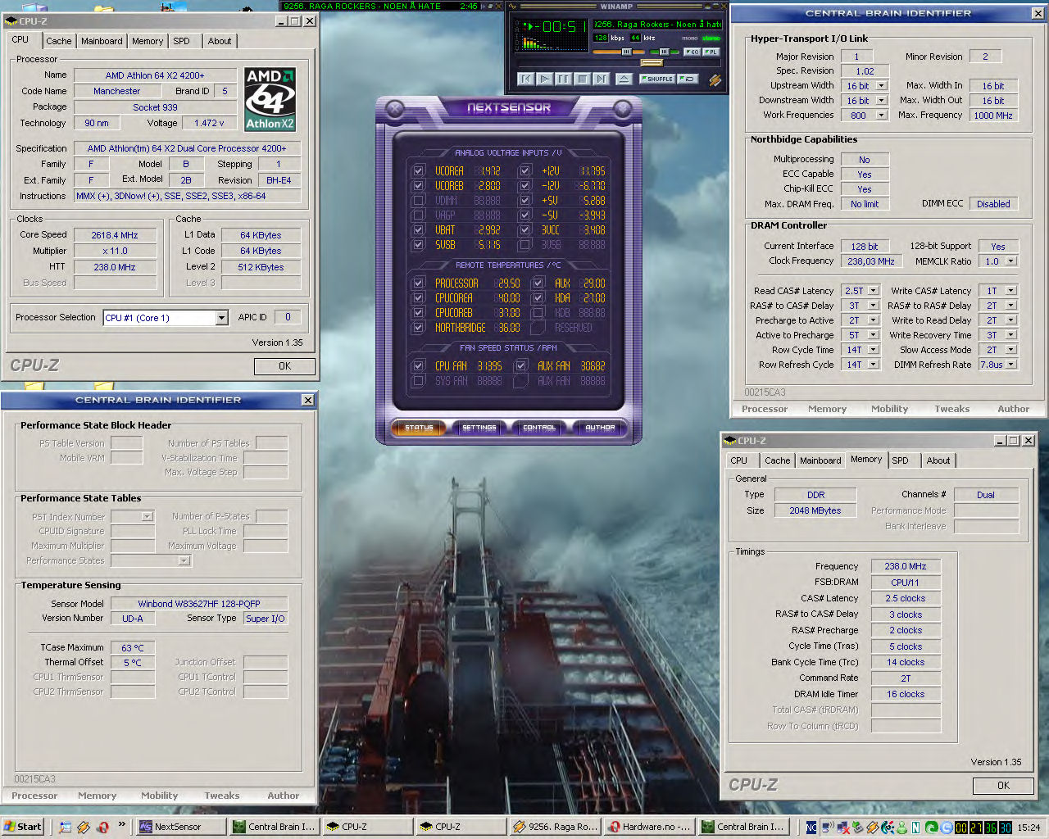Click network disconnected tray icon

click(843, 828)
